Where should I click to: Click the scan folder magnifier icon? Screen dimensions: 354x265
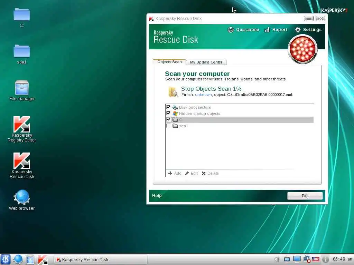[173, 92]
